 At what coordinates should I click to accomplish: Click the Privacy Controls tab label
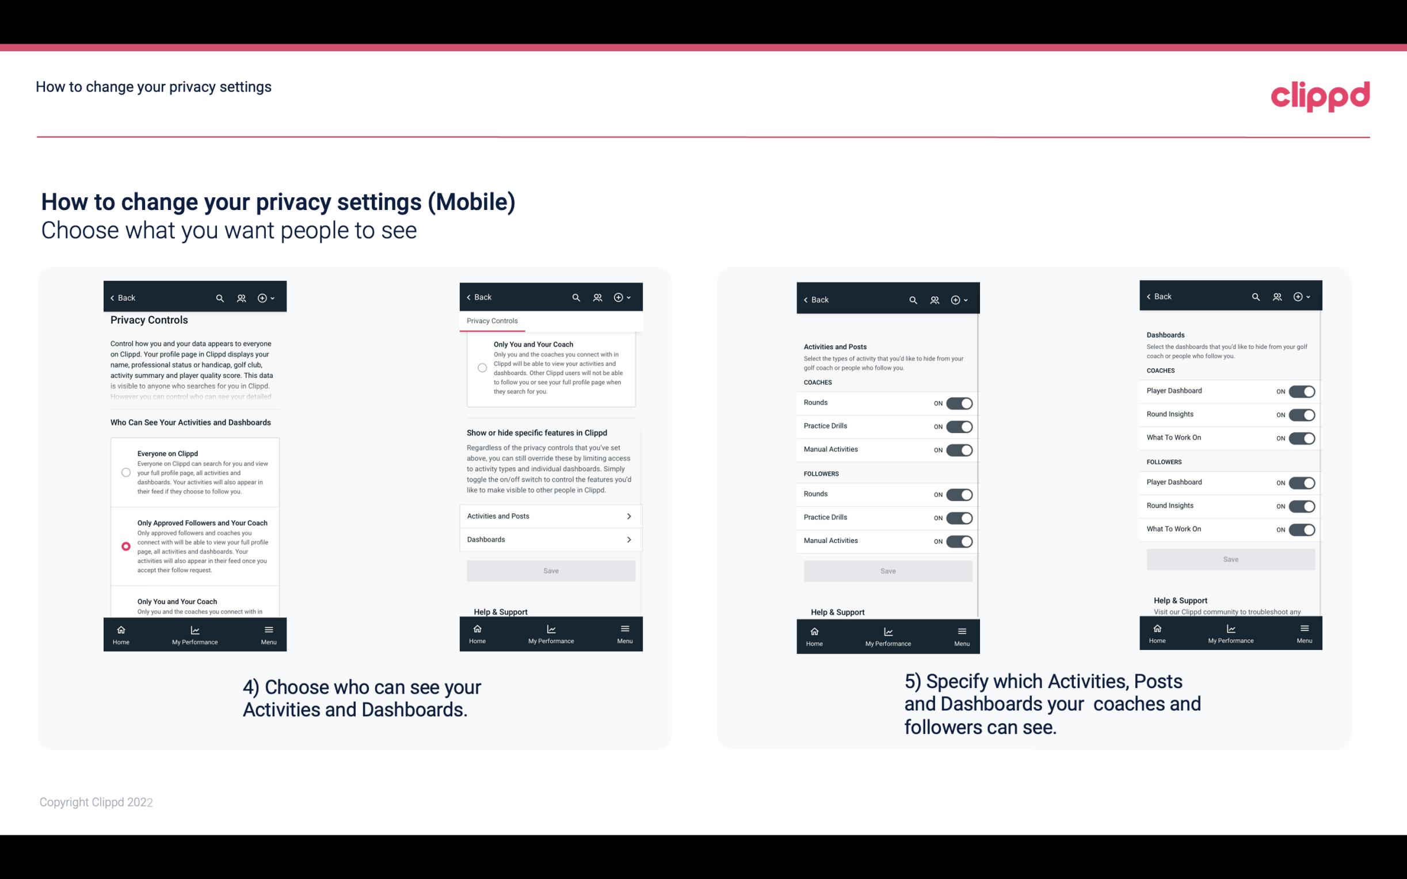[x=492, y=321]
